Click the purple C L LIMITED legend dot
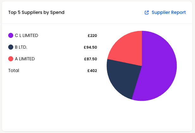Viewport: 195px width, 133px height. (11, 35)
